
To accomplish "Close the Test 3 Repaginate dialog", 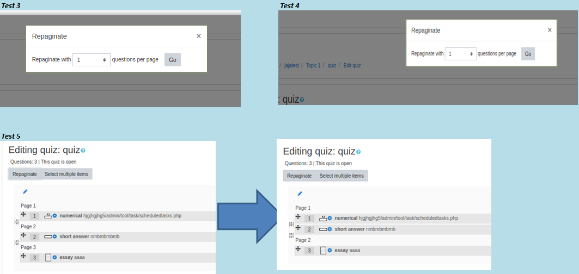I will (x=199, y=36).
